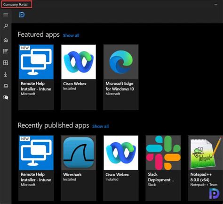This screenshot has width=223, height=204.
Task: Open Cisco Webex tile in Featured apps
Action: pyautogui.click(x=79, y=77)
